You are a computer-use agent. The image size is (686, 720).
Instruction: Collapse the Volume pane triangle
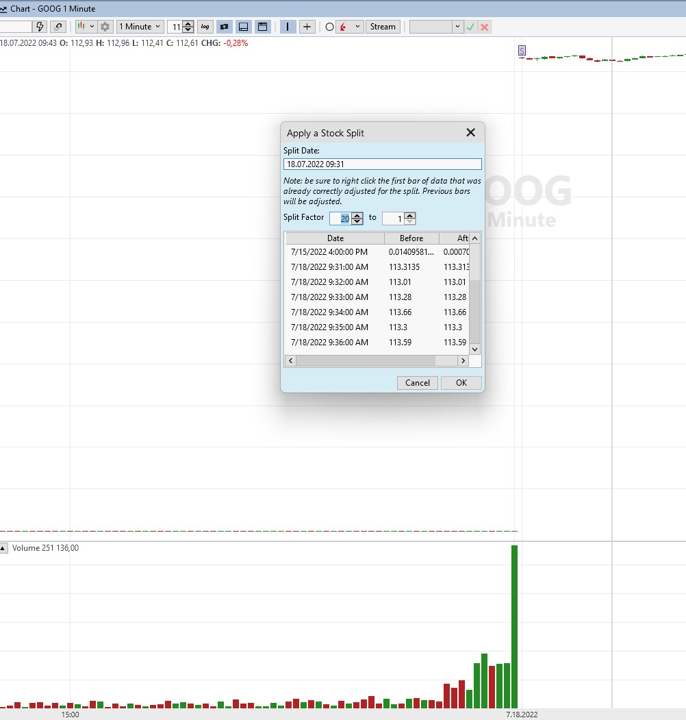coord(3,548)
